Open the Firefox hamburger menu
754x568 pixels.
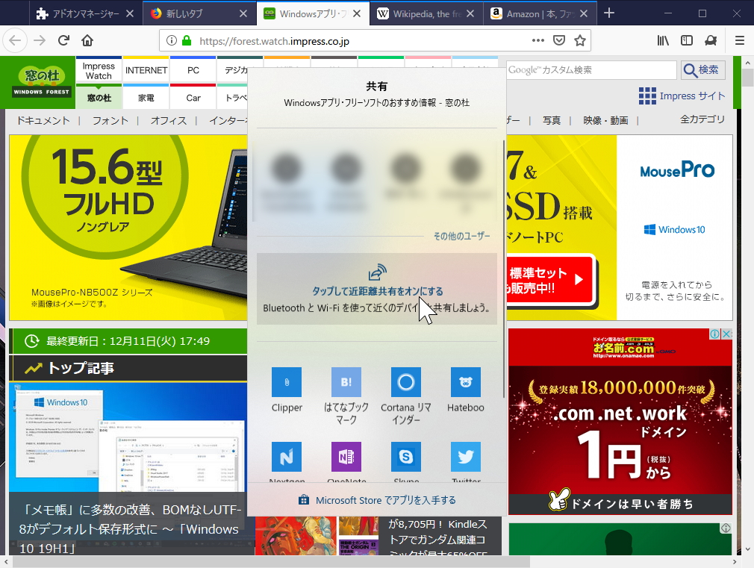(x=739, y=40)
